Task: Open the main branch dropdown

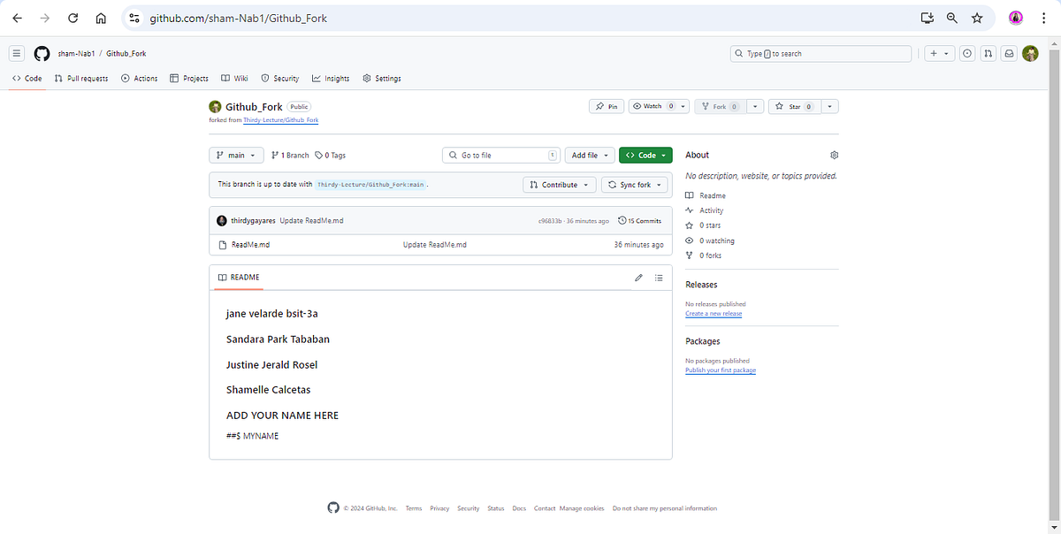Action: click(x=235, y=154)
